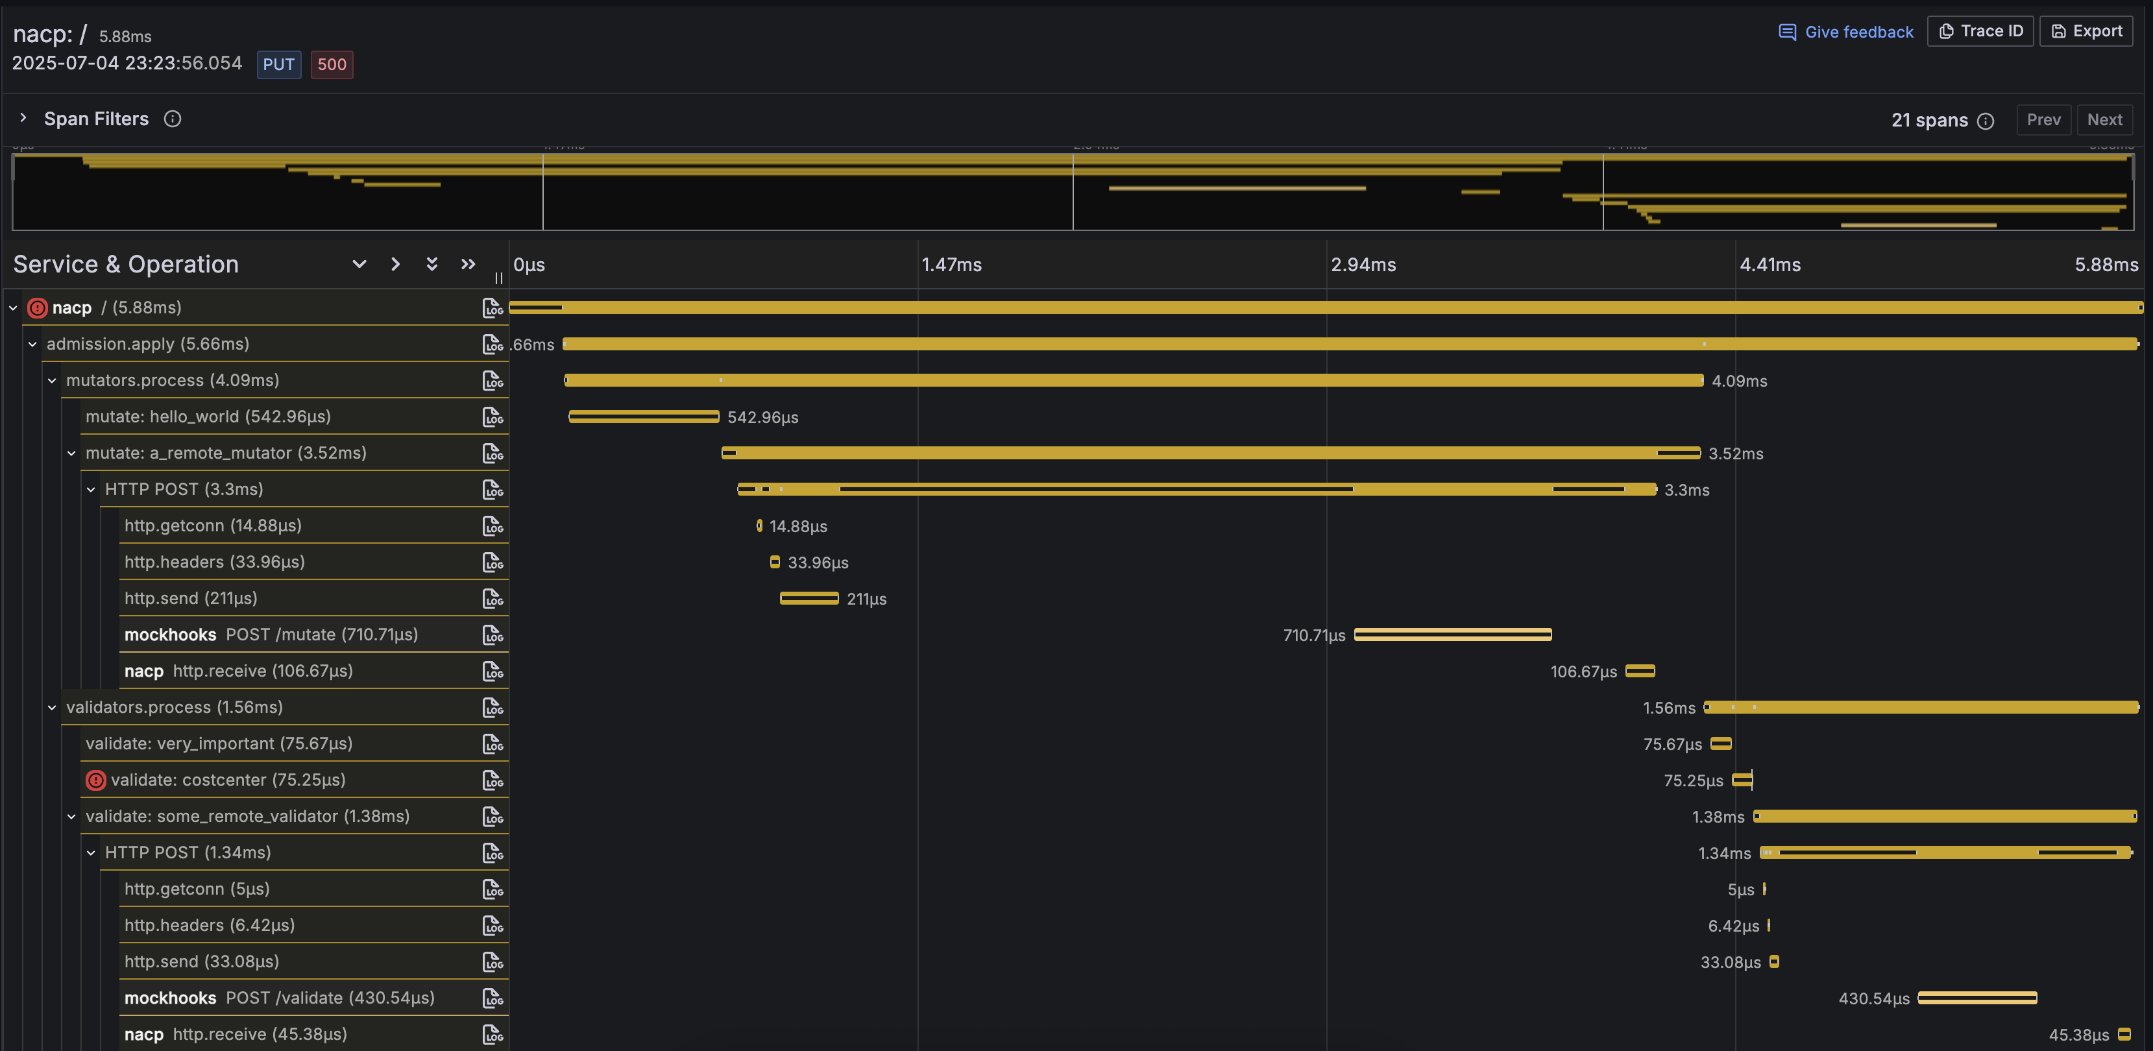Click the mockhooks 710.71µs timeline bar
This screenshot has height=1051, width=2153.
point(1453,635)
